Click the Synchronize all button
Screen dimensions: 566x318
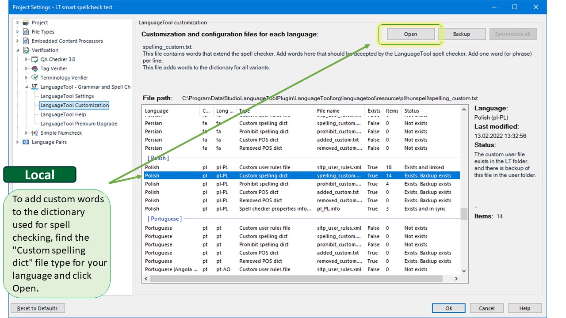[x=513, y=34]
